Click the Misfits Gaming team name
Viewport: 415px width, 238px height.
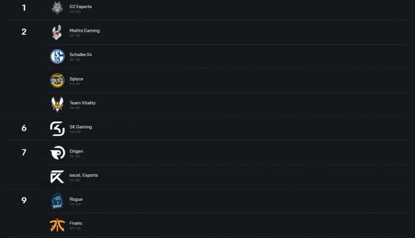(x=84, y=31)
